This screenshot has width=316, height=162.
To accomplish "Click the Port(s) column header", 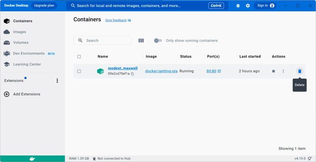I will (213, 57).
